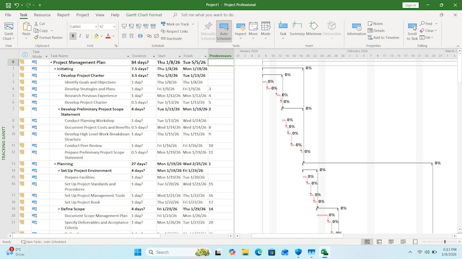This screenshot has width=462, height=259.
Task: Click the font color red A swatch
Action: 108,36
